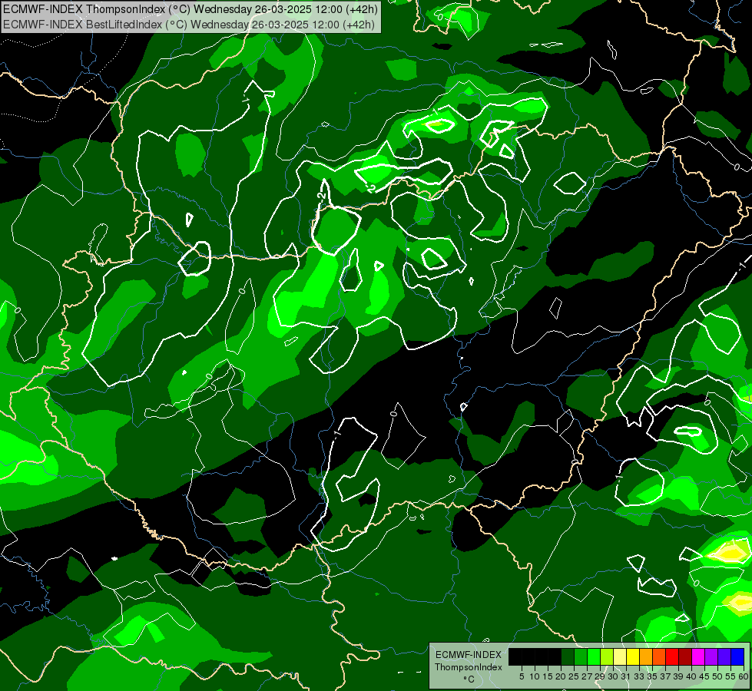
Task: Click the '°C' unit label in legend
Action: tap(469, 679)
